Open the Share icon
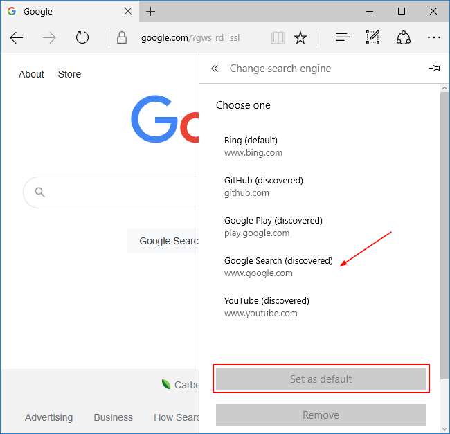 pos(403,37)
